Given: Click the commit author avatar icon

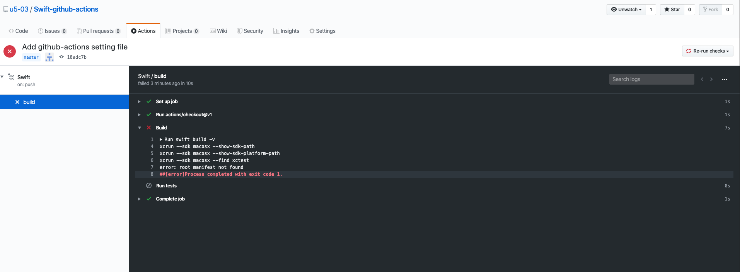Looking at the screenshot, I should pyautogui.click(x=49, y=57).
